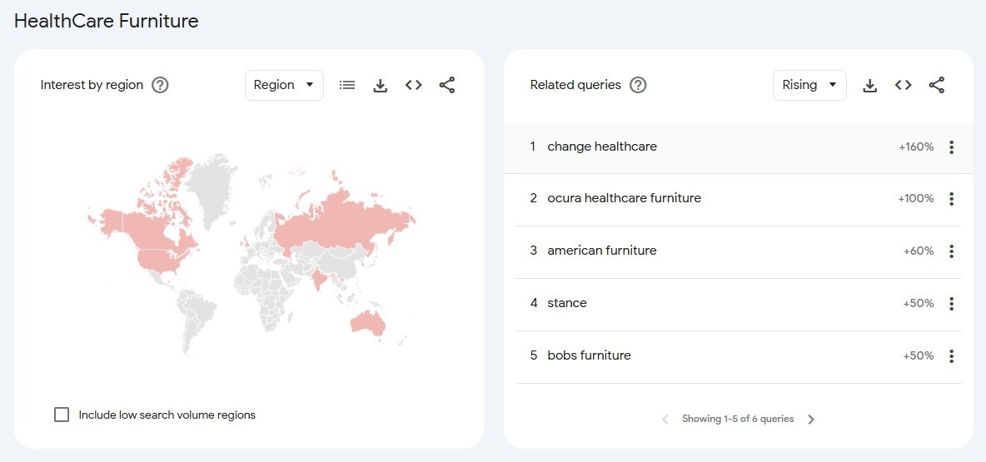Open more options for stance query

coord(952,304)
